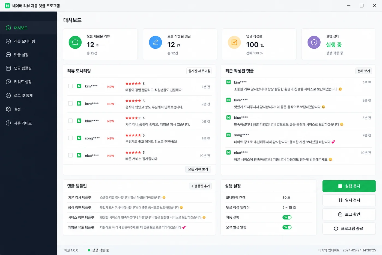Check the love**** review checkbox
382x255 pixels.
[x=70, y=103]
